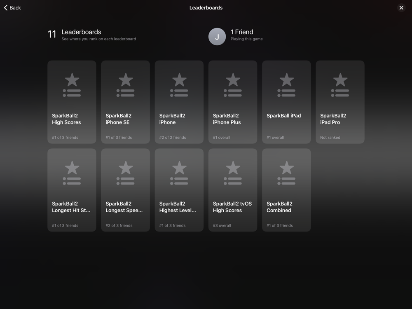The width and height of the screenshot is (412, 309).
Task: Click '#1 overall' under iPhone Plus
Action: pyautogui.click(x=222, y=138)
